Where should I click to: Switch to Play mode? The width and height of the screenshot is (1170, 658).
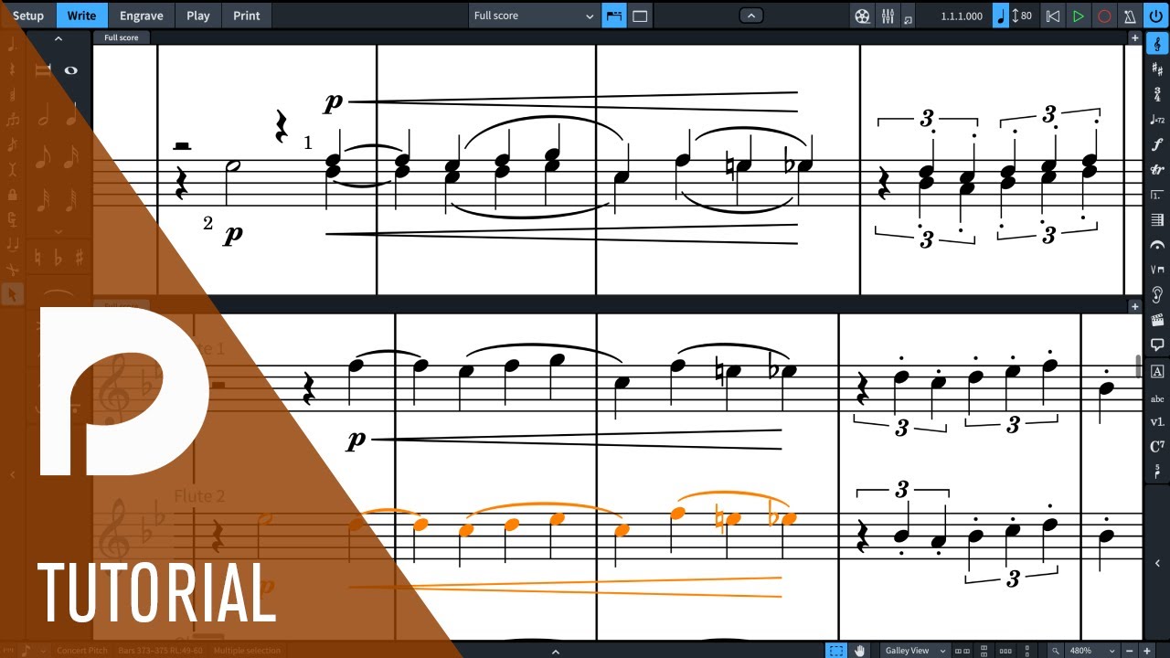coord(198,16)
